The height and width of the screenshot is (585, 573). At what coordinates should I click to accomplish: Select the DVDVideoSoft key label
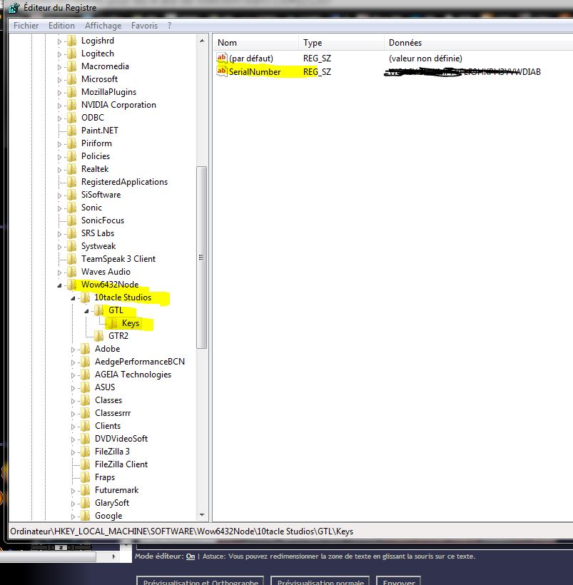(121, 439)
